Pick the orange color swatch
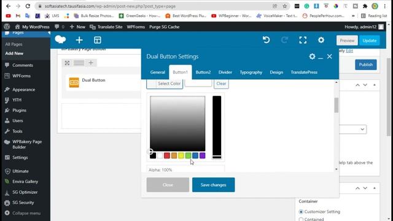The image size is (393, 221). click(174, 155)
